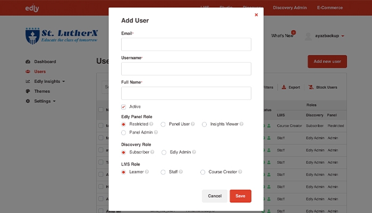Click into the Email input field
The height and width of the screenshot is (213, 372).
click(186, 44)
